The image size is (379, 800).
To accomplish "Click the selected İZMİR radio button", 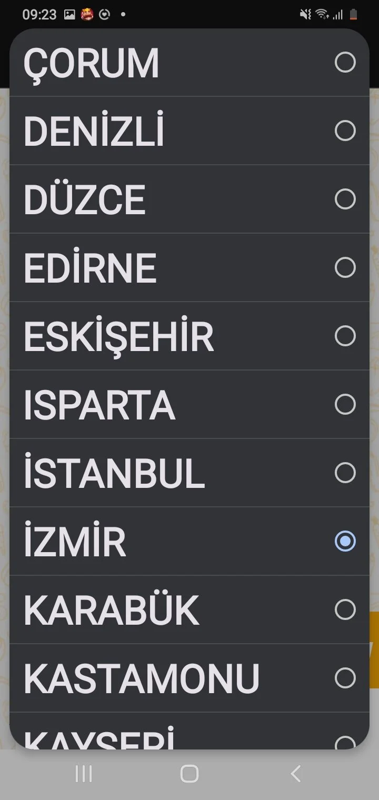I will (345, 541).
